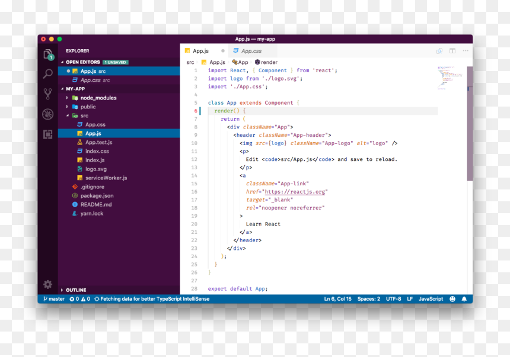
Task: Open index.css file
Action: click(x=119, y=151)
